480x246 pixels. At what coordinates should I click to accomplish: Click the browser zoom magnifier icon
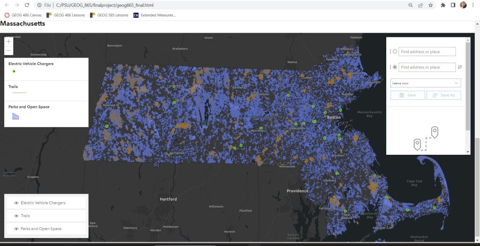point(411,5)
